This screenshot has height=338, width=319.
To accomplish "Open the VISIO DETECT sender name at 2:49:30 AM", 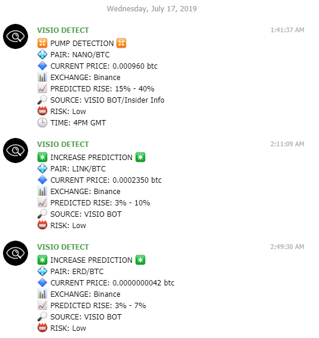I will point(63,247).
